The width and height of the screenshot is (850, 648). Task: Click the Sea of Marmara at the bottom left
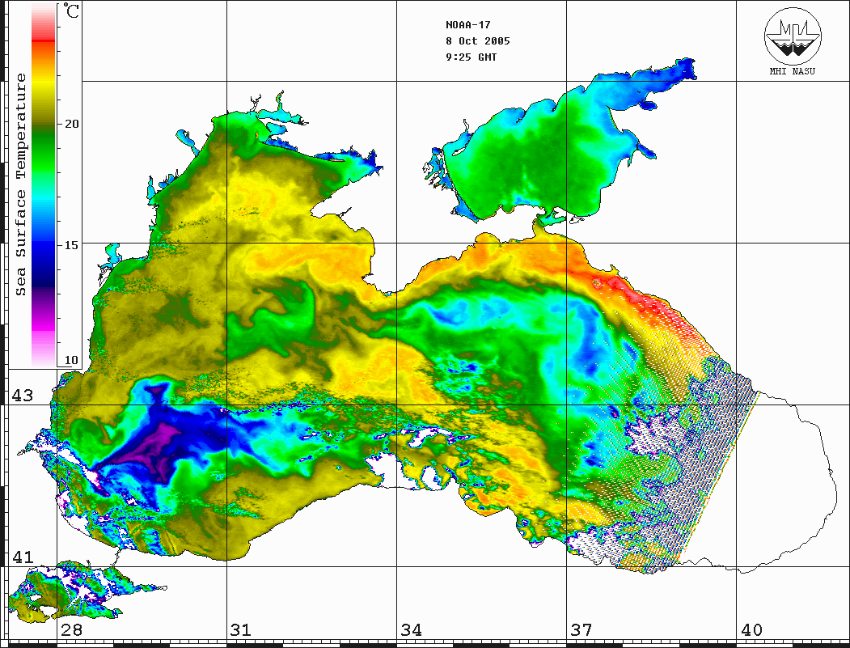pos(76,594)
